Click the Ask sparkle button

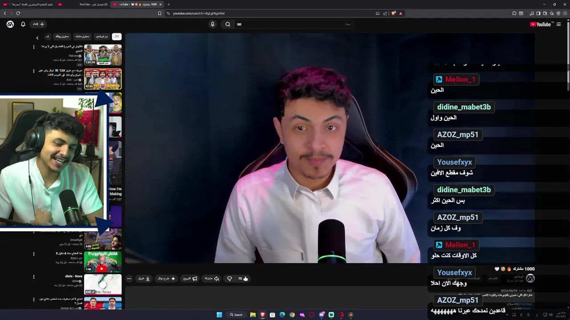pyautogui.click(x=167, y=279)
